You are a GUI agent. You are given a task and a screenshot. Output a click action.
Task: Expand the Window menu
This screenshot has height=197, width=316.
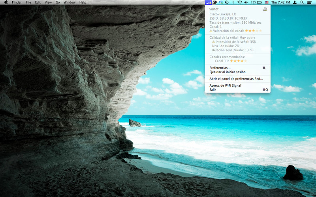[x=70, y=2]
